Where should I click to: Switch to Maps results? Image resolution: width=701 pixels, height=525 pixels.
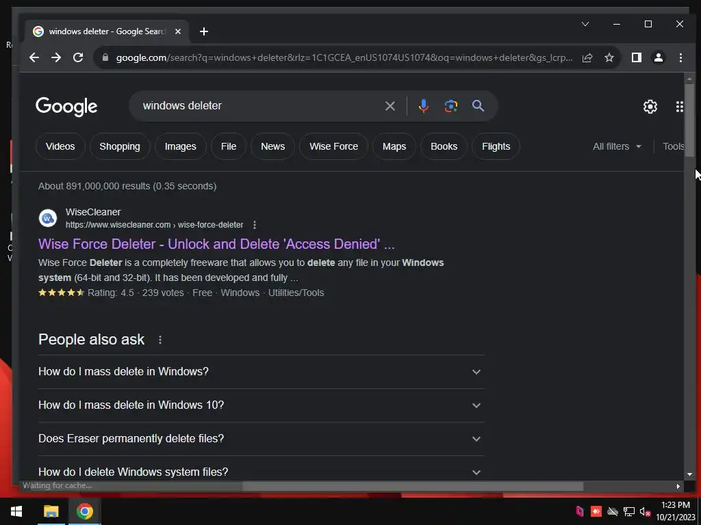[394, 146]
